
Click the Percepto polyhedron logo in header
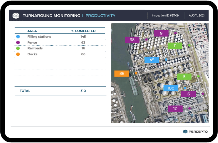pos(16,16)
